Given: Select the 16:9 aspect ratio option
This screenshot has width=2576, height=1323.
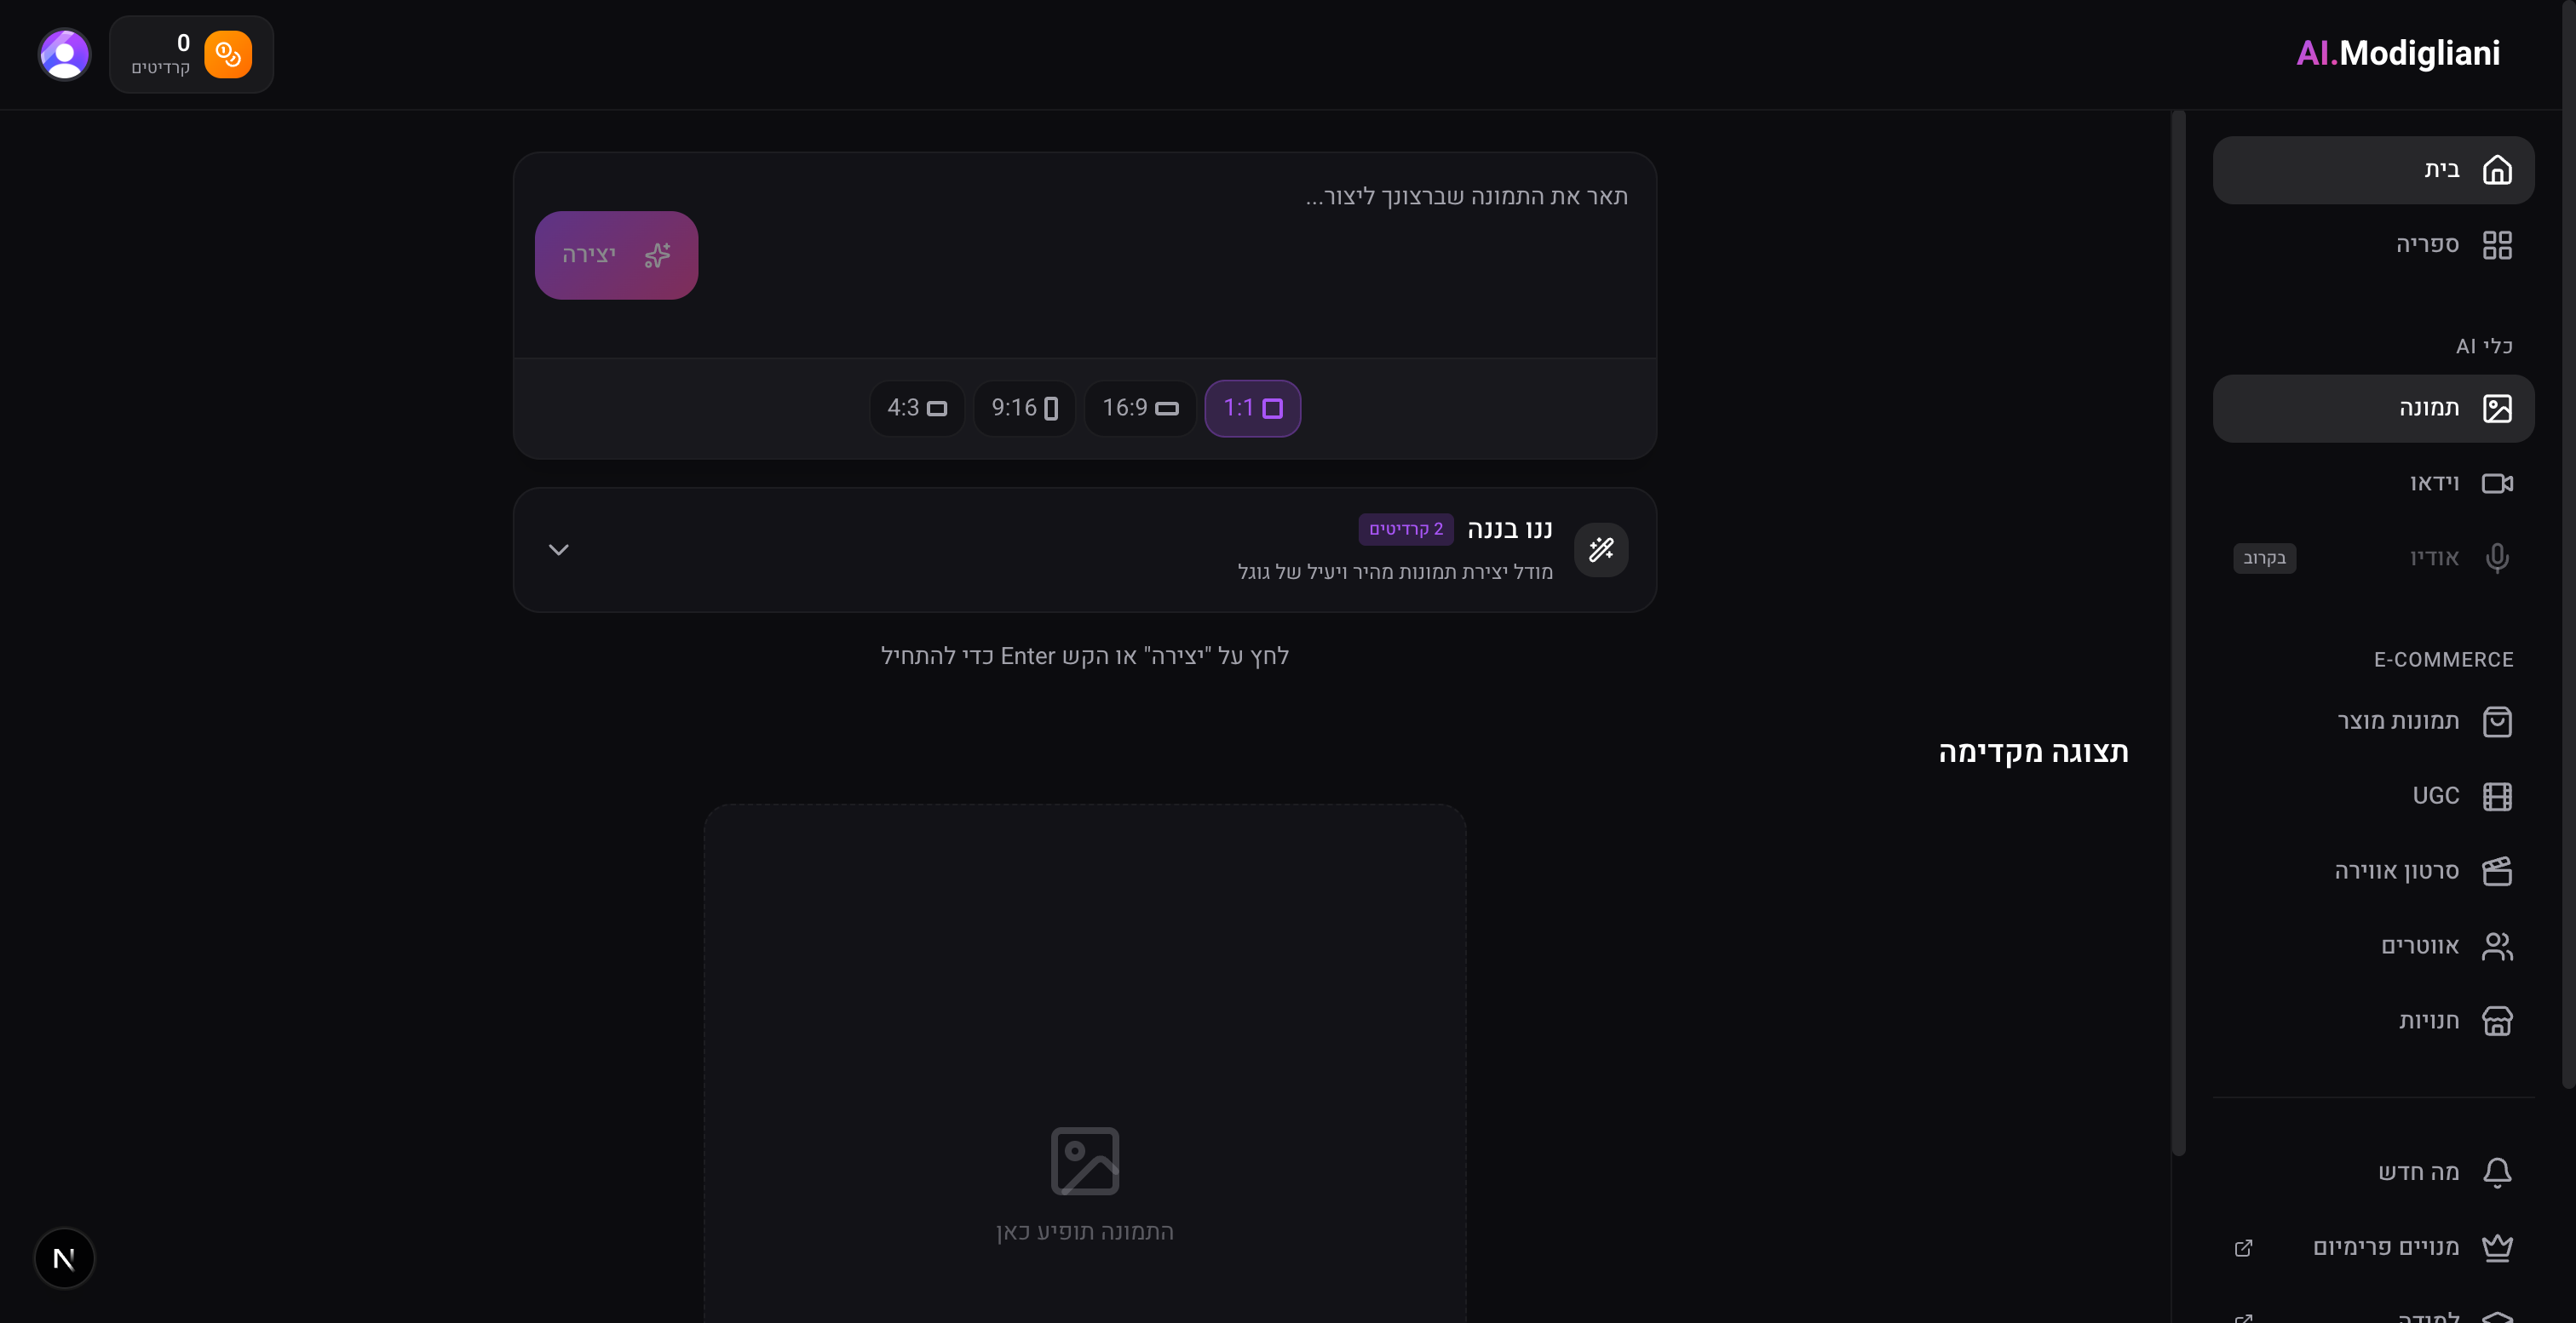Looking at the screenshot, I should (x=1140, y=408).
